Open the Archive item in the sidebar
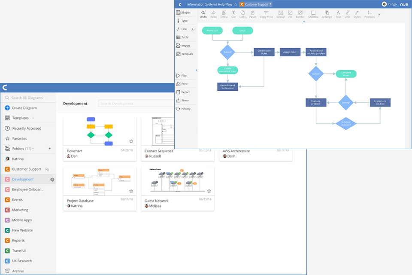 click(x=15, y=271)
